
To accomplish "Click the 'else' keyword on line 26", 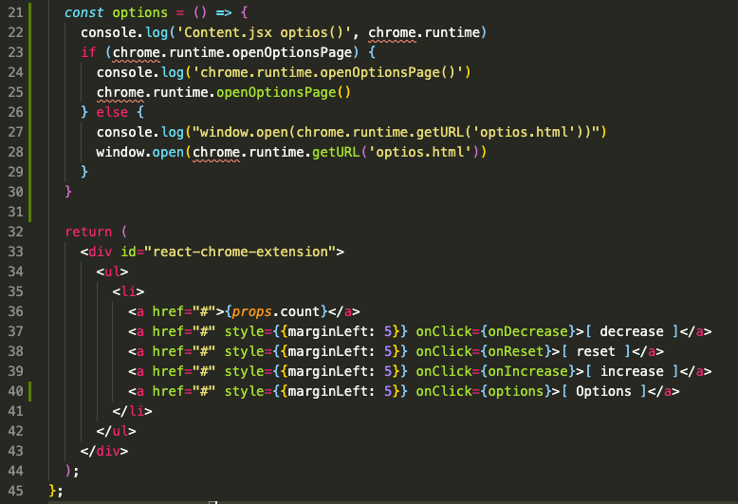I will tap(112, 112).
